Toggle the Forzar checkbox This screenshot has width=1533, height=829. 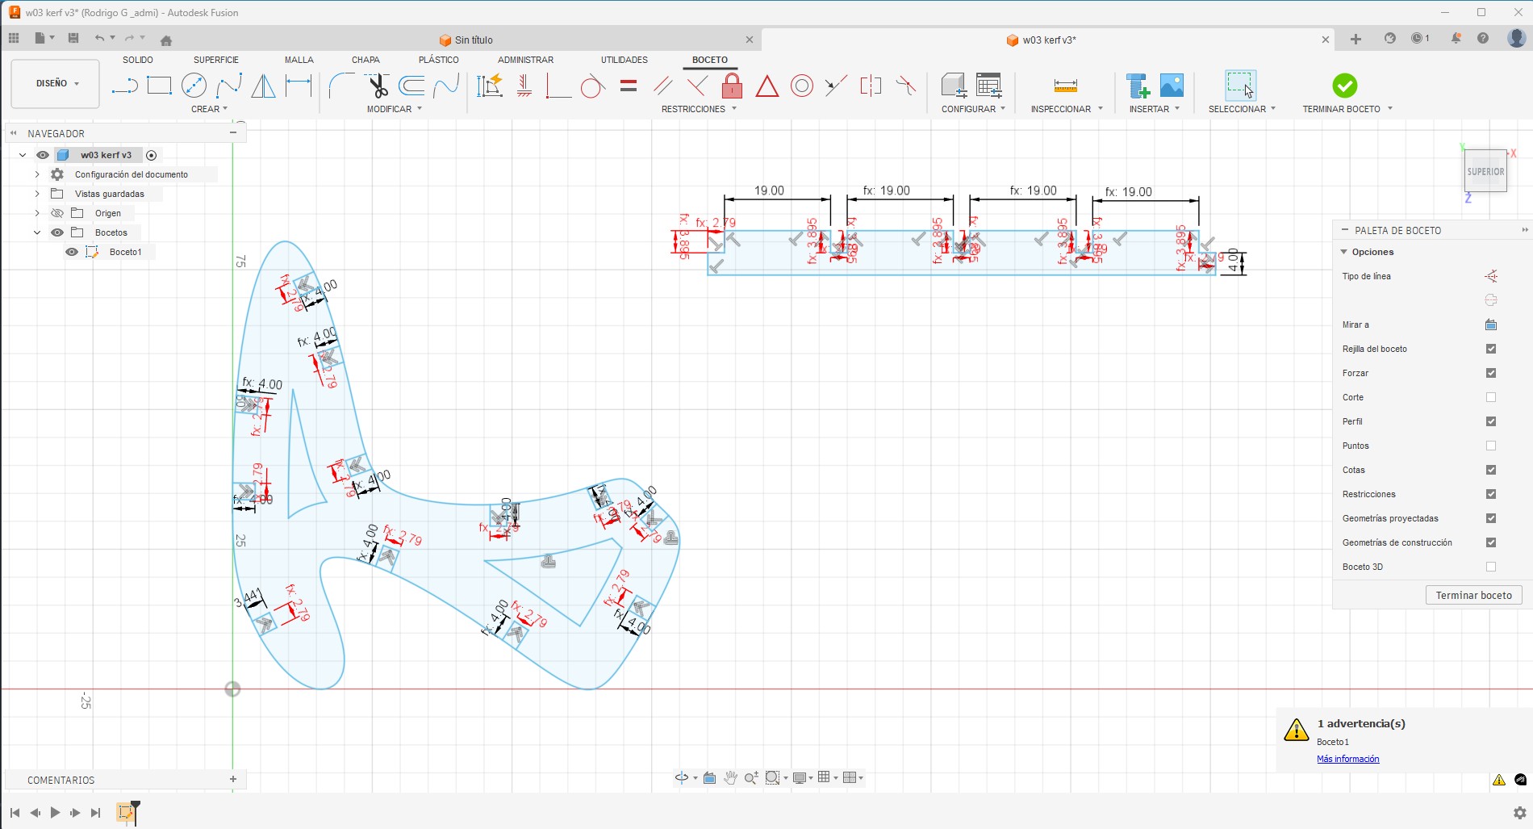pos(1491,373)
